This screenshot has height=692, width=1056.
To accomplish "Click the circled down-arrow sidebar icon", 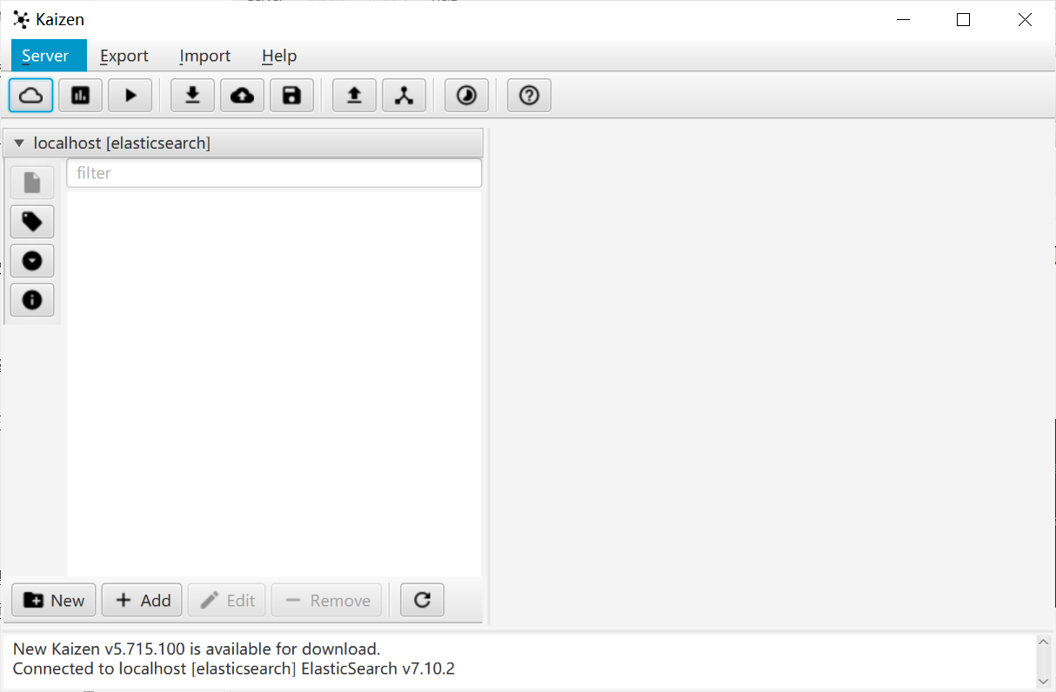I will pos(32,261).
